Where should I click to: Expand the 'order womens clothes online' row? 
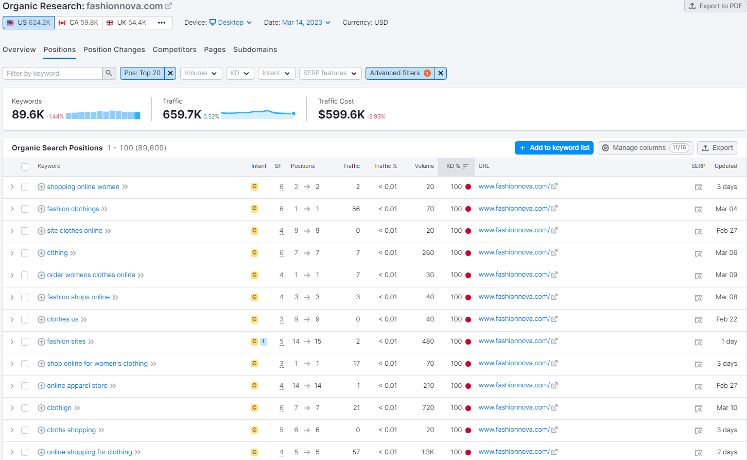coord(12,275)
